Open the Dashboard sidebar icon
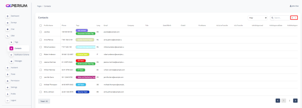302x108 pixels. click(x=7, y=16)
